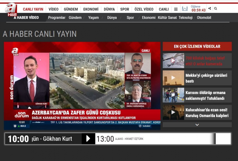Click the mosque prayer times icon
Image resolution: width=238 pixels, height=161 pixels.
[185, 8]
